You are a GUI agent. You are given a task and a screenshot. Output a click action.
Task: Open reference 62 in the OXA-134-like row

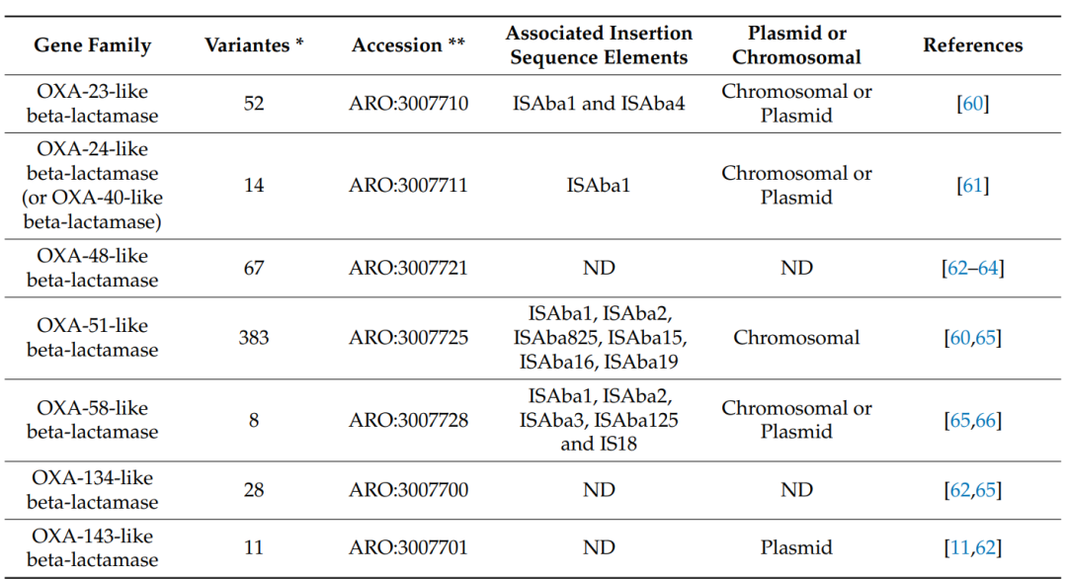tap(959, 490)
